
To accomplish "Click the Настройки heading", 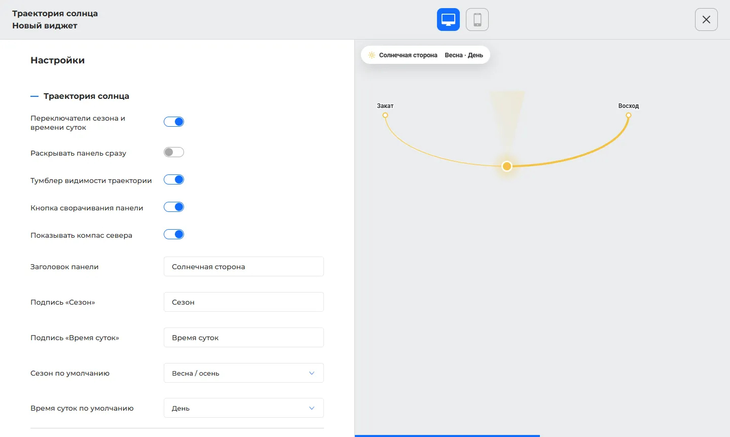I will coord(57,60).
